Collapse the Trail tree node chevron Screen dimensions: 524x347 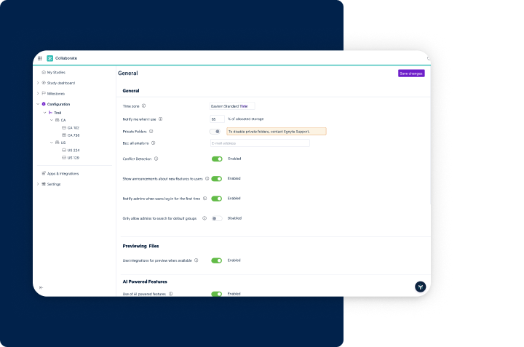point(45,113)
